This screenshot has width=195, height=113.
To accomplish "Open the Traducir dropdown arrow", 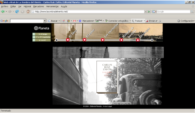I will coord(144,21).
